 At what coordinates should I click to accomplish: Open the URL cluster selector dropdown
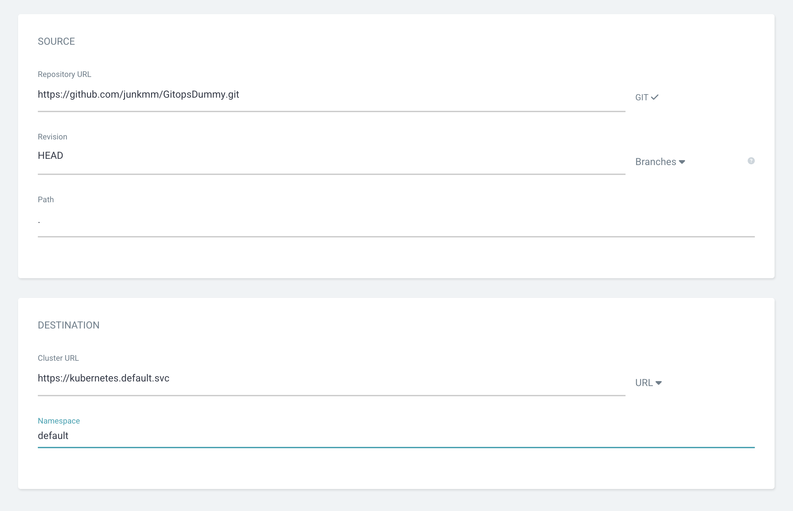click(644, 383)
